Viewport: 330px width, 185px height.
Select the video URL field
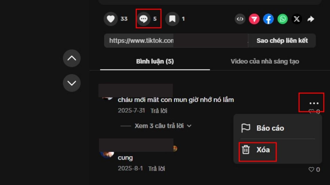(176, 41)
